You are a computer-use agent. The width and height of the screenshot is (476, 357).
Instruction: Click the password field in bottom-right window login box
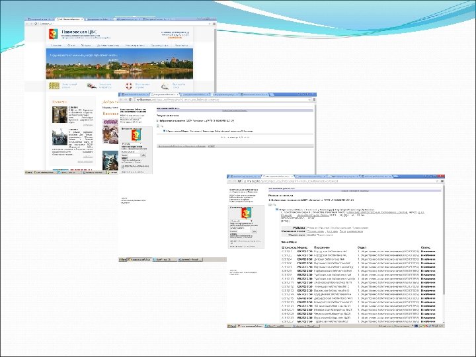[244, 231]
